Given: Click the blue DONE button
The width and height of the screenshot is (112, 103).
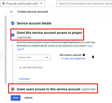Looking at the screenshot, I should point(16,98).
